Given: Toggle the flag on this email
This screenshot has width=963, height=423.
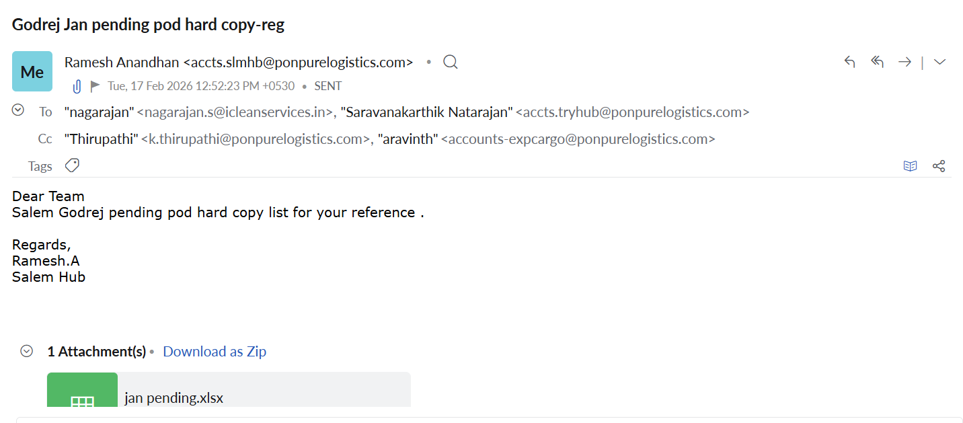Looking at the screenshot, I should tap(95, 86).
